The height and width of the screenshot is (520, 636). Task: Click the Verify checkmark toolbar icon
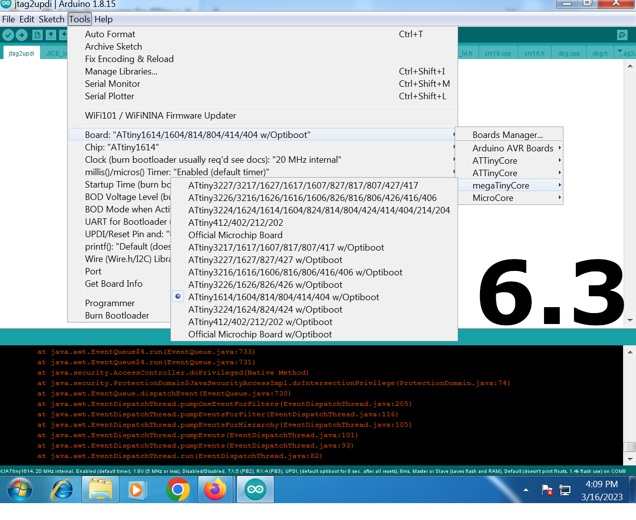click(x=8, y=35)
